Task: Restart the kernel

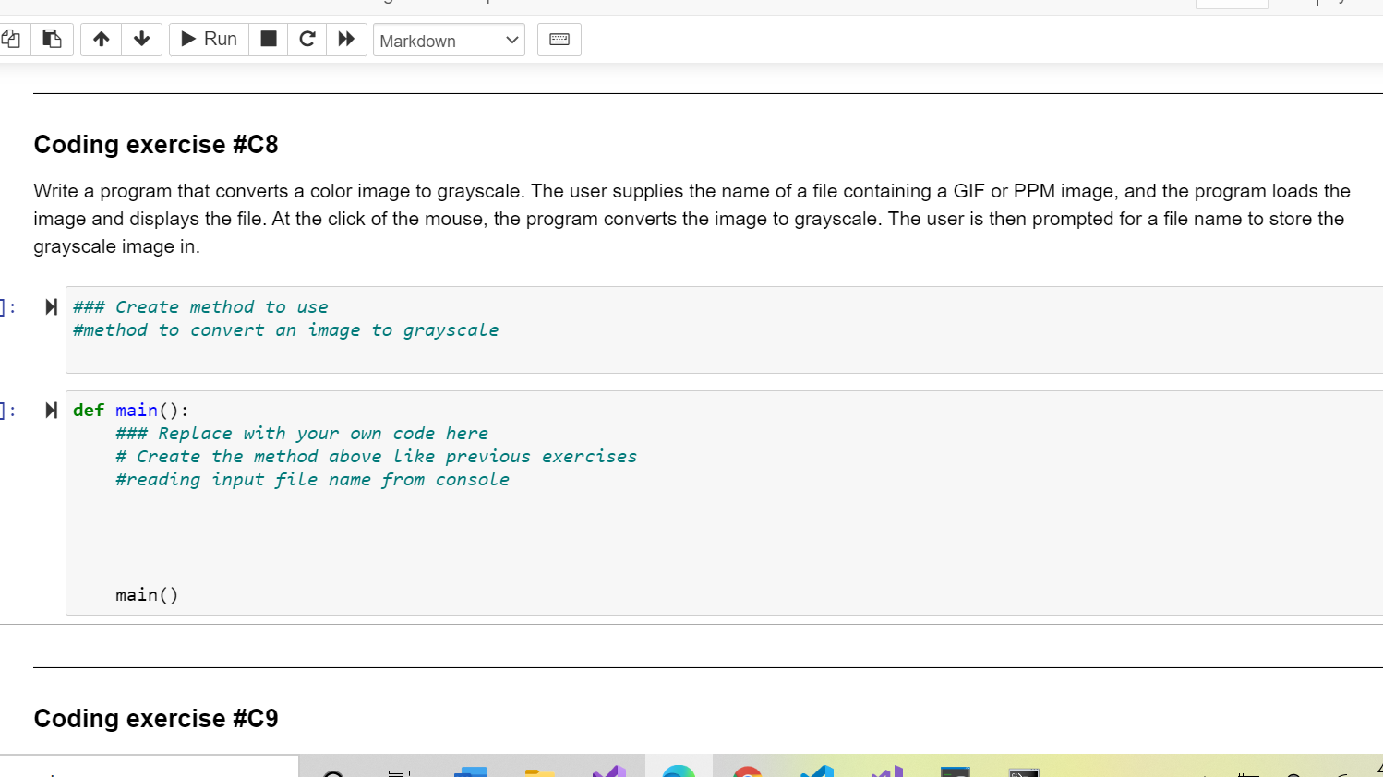Action: [x=307, y=40]
